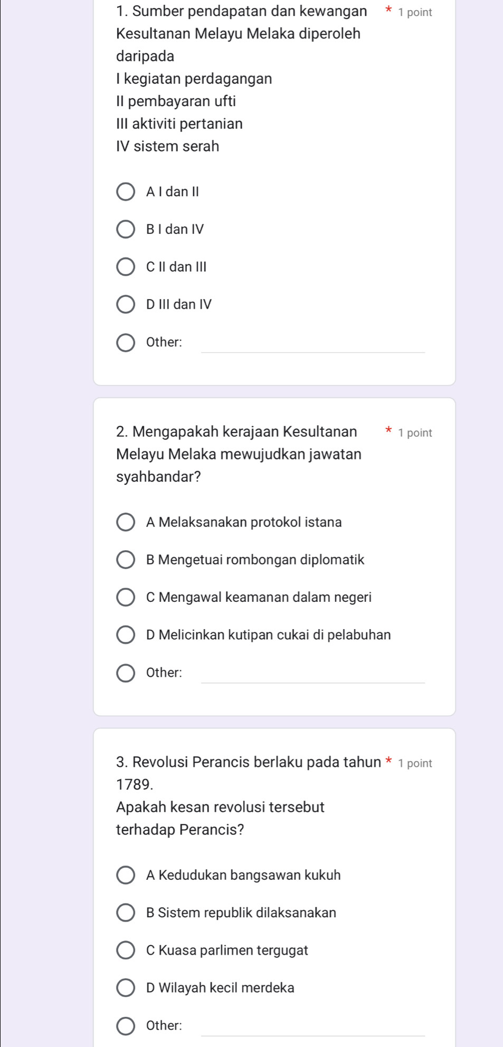Click the Other text field in question 2

click(x=313, y=675)
